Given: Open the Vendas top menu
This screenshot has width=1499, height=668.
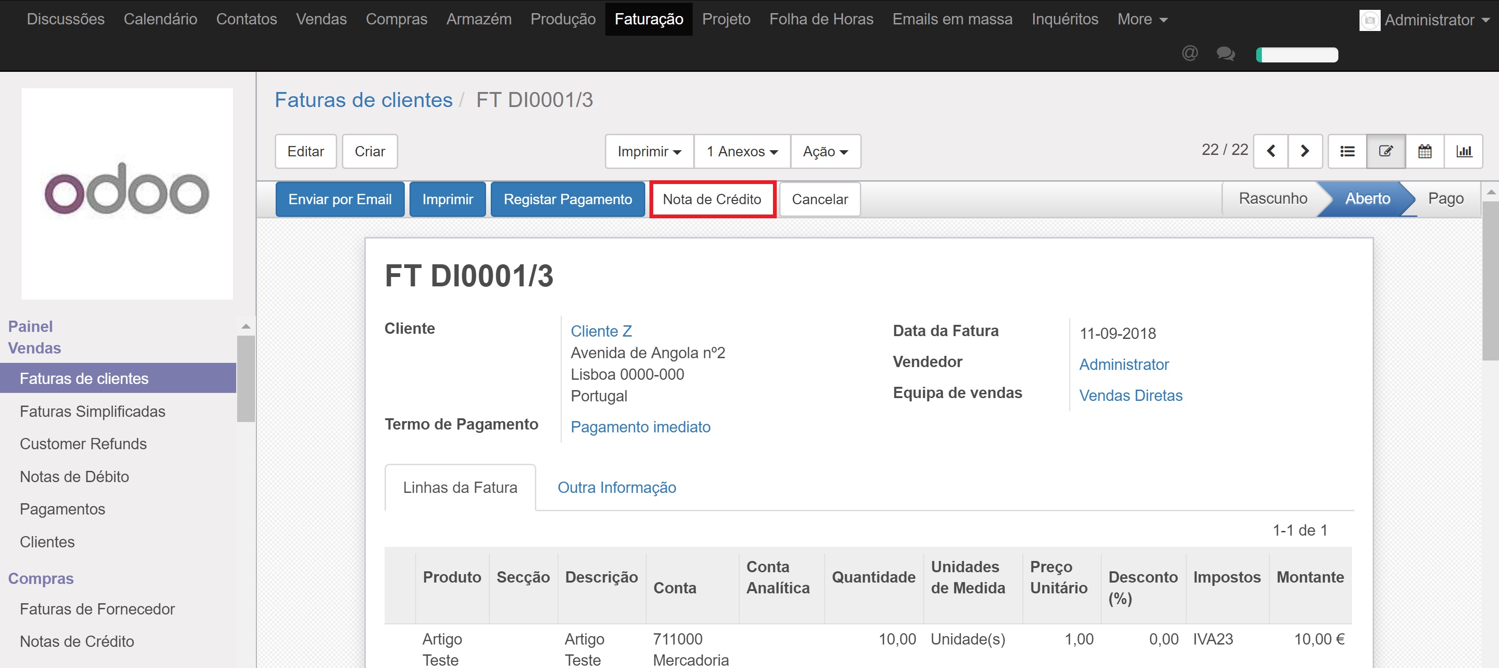Looking at the screenshot, I should coord(321,19).
